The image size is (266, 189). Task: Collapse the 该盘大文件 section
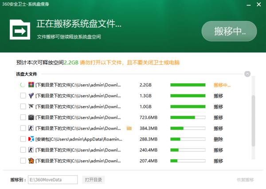pyautogui.click(x=247, y=74)
